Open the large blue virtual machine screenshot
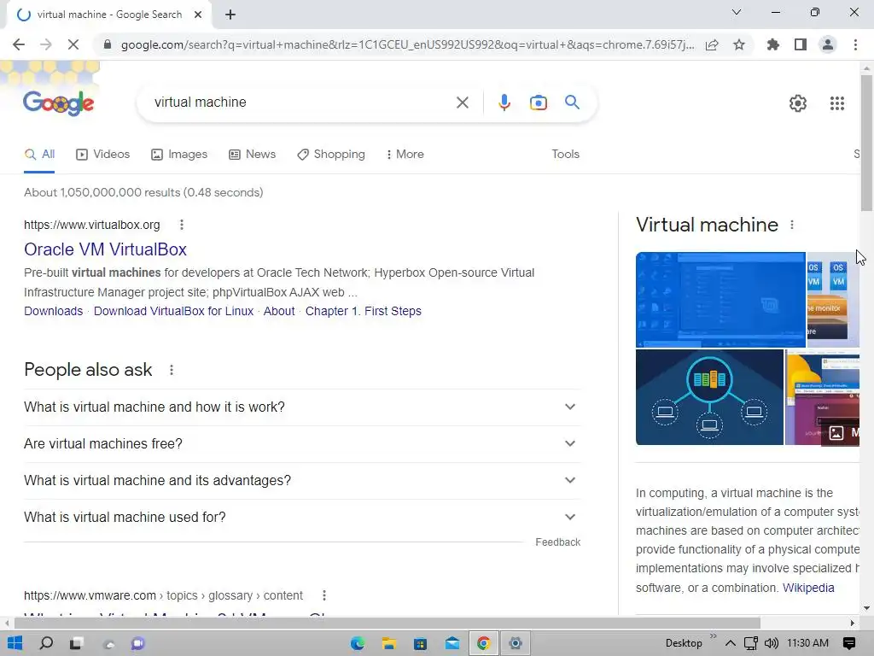 coord(720,300)
